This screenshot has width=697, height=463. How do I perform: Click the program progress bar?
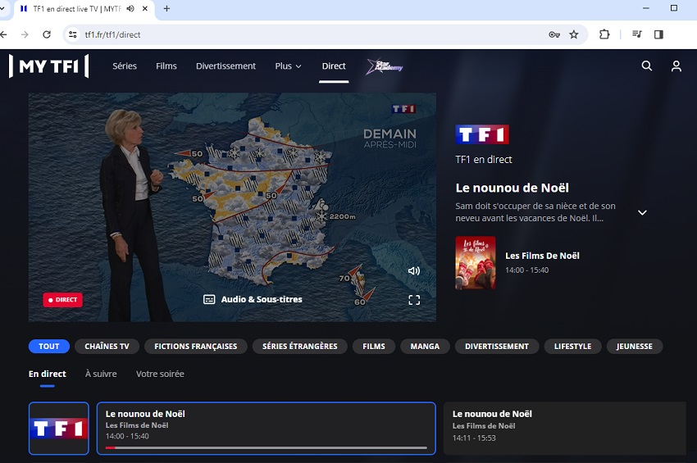266,448
